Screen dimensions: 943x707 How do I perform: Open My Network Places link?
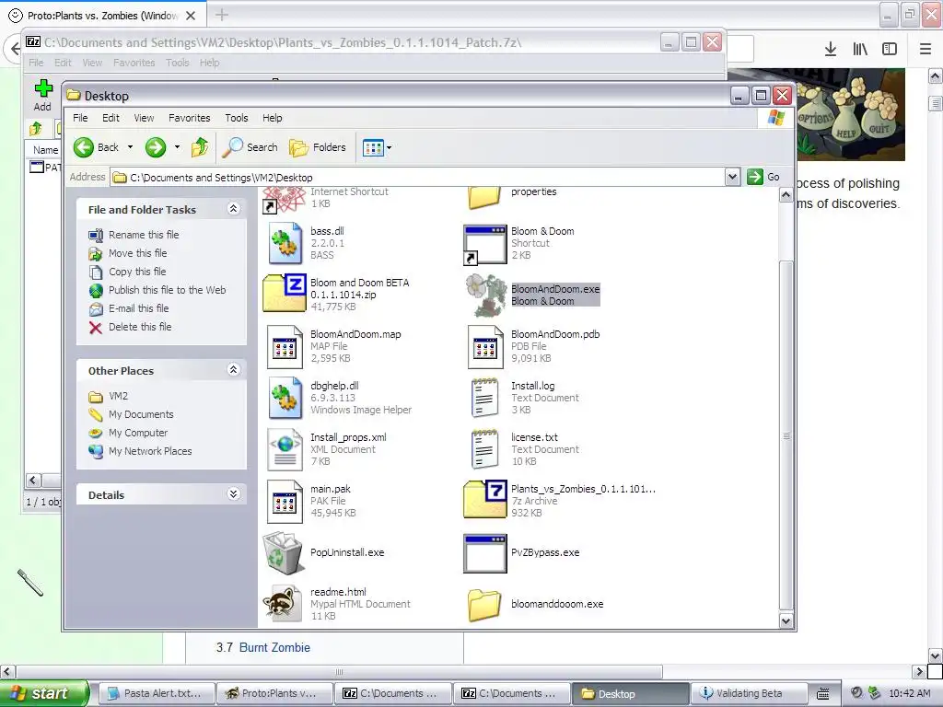[x=150, y=451]
